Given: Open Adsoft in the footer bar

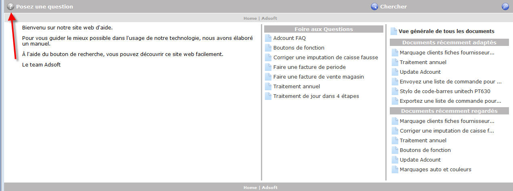Looking at the screenshot, I should (269, 187).
